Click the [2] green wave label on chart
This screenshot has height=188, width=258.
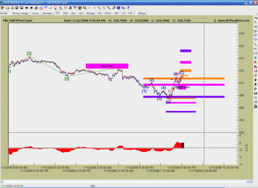(29, 53)
